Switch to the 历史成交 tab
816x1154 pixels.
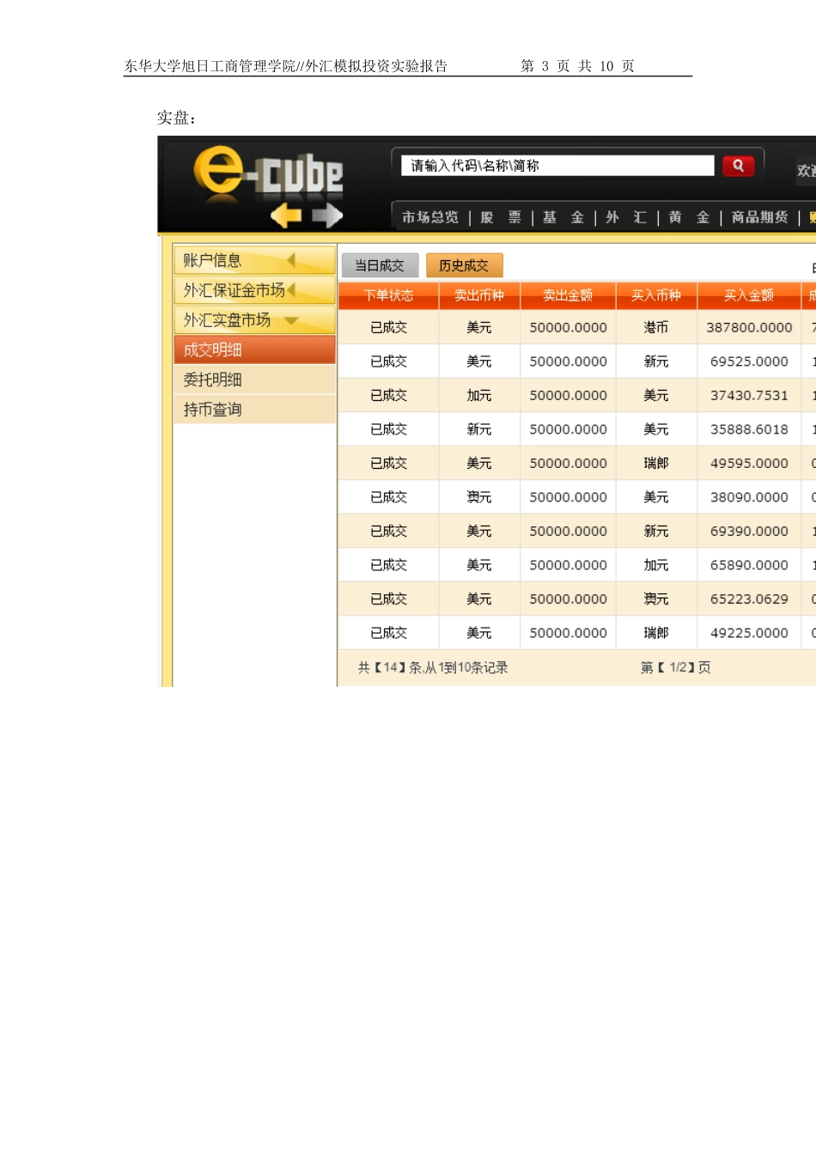pos(463,265)
